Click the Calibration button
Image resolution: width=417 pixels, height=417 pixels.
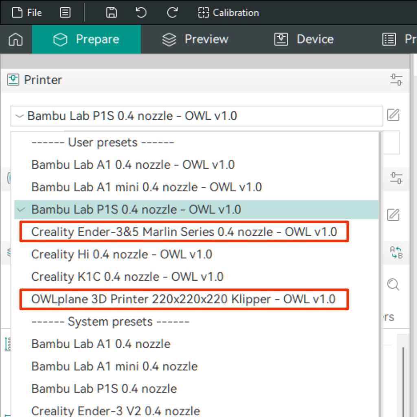pyautogui.click(x=228, y=13)
